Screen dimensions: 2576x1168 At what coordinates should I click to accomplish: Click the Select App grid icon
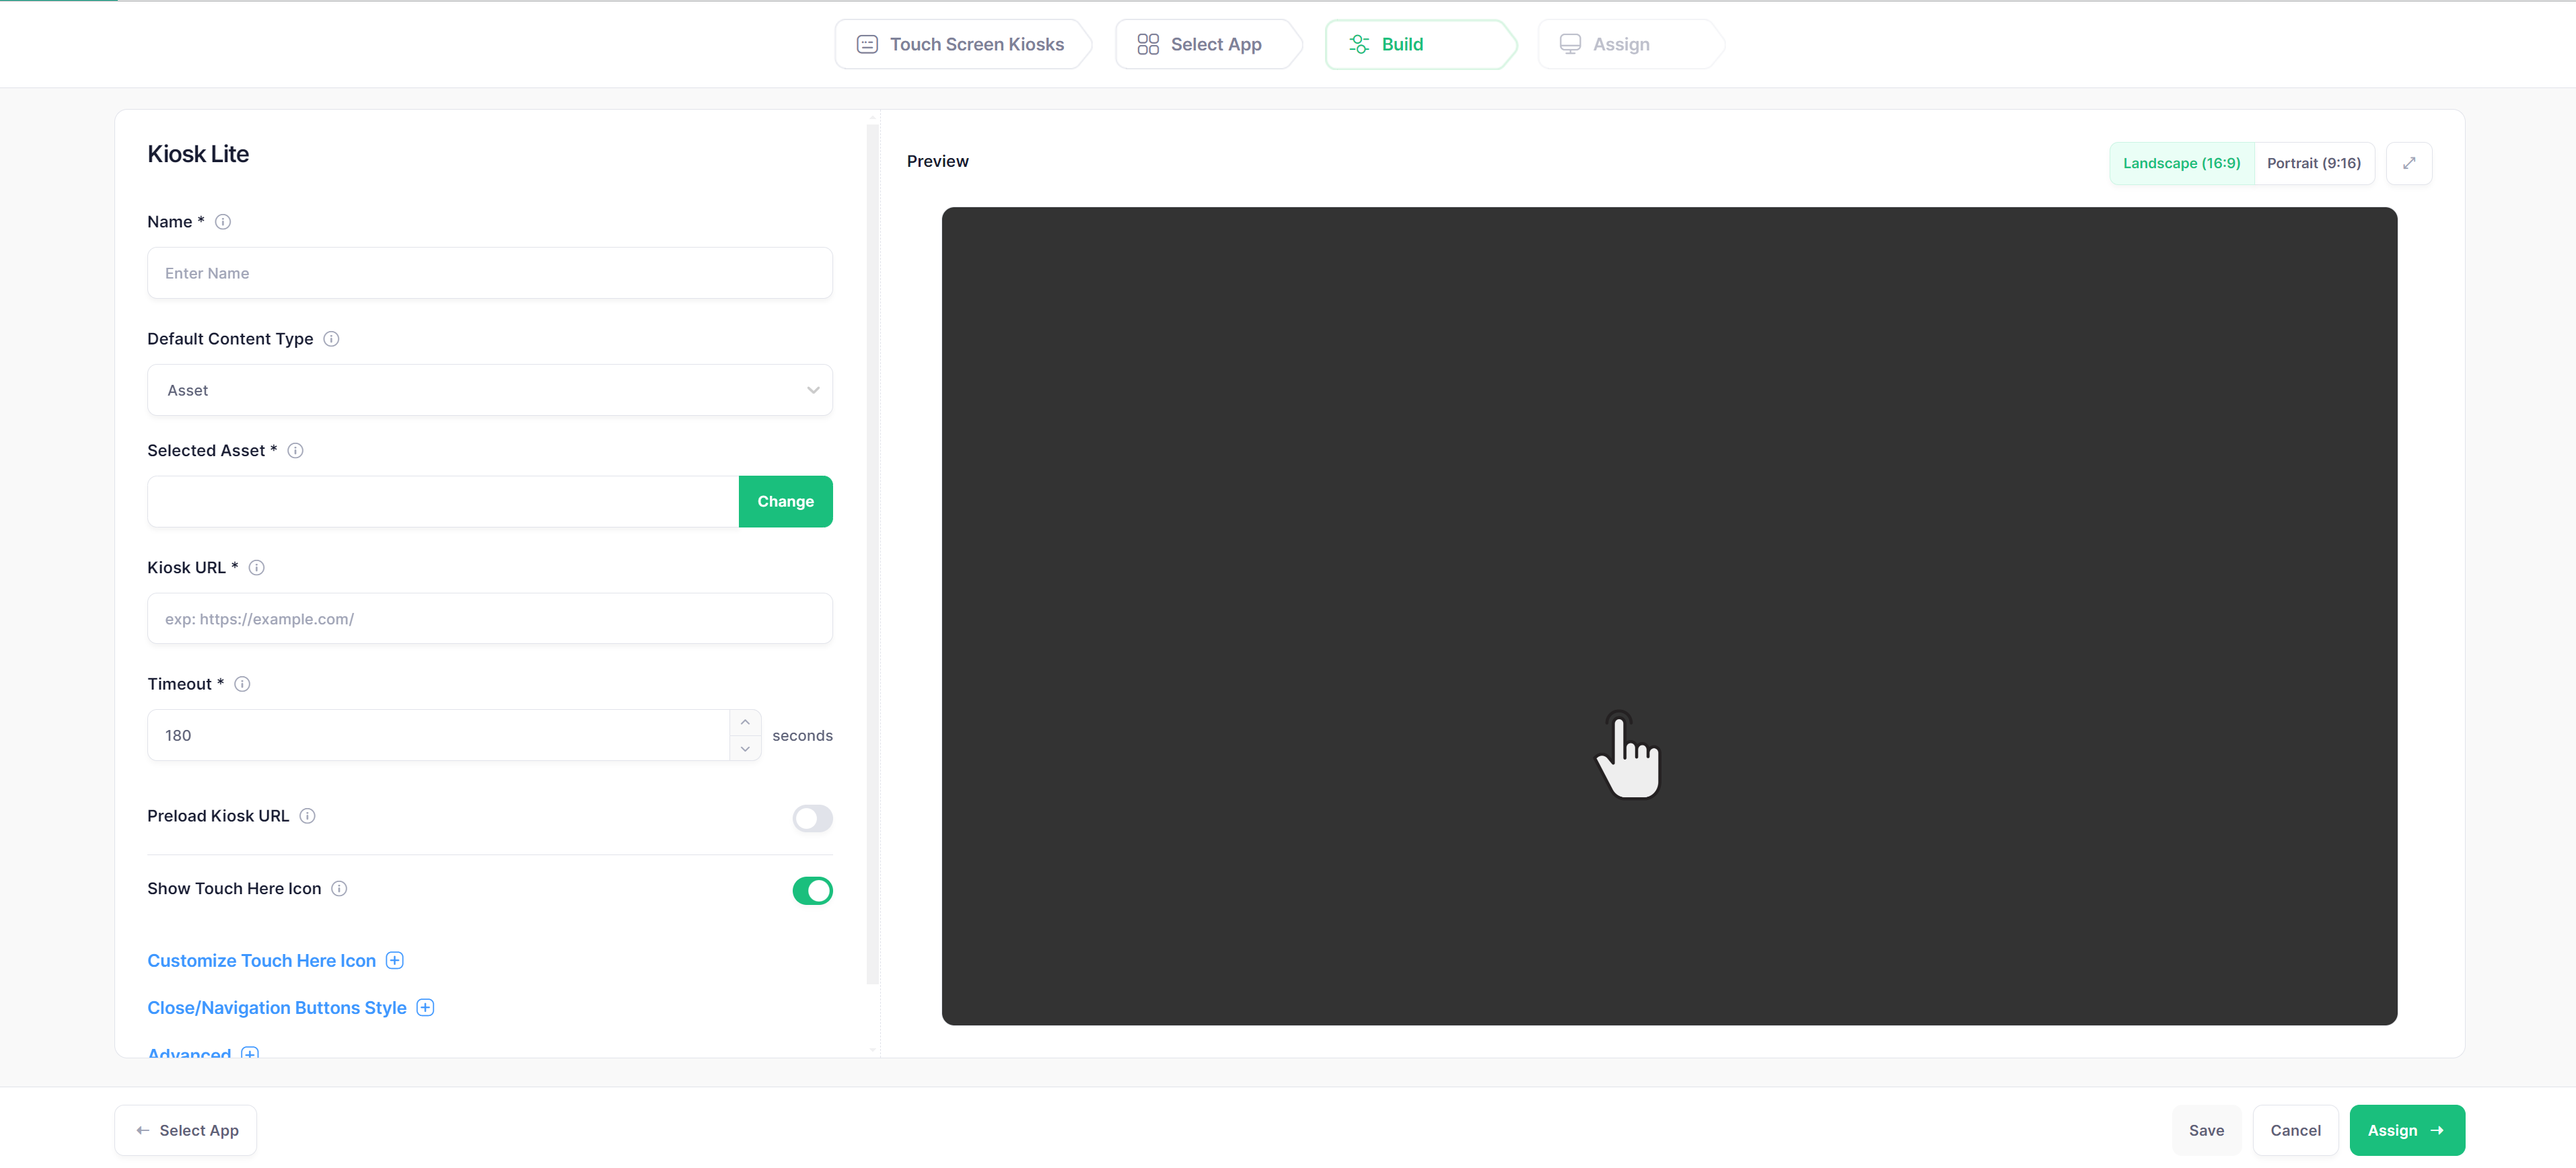click(1147, 44)
